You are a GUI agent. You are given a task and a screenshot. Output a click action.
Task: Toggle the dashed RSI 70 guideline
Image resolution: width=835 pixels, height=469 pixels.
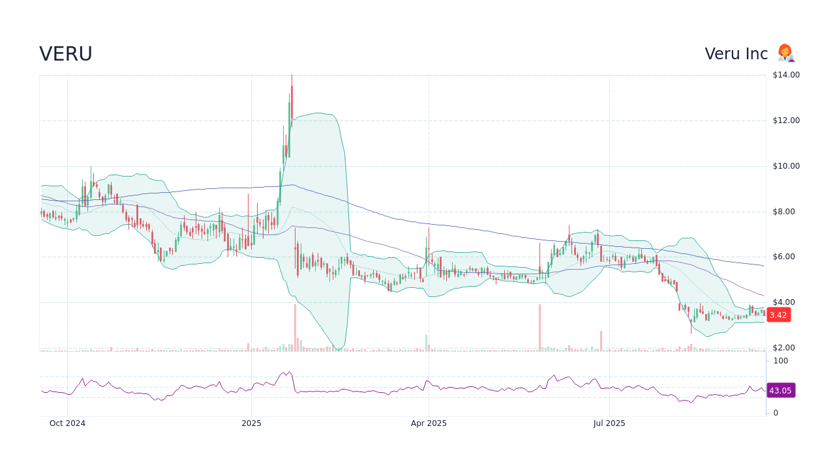pos(391,375)
